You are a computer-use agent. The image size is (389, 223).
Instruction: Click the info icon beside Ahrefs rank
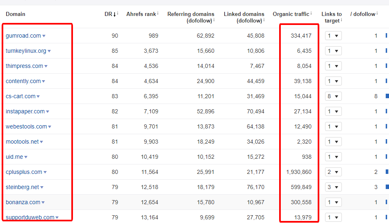[158, 13]
